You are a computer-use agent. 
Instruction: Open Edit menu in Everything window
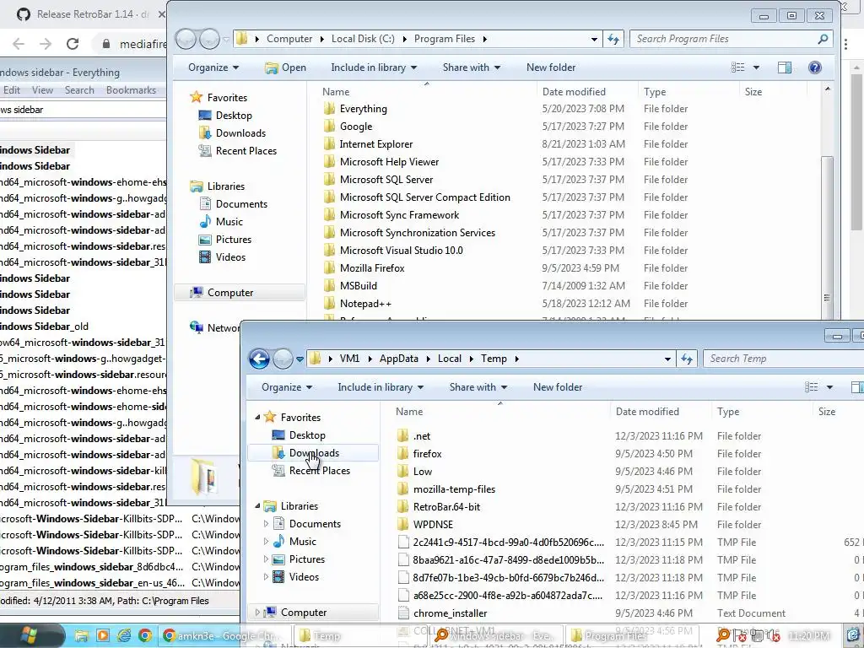click(x=12, y=89)
